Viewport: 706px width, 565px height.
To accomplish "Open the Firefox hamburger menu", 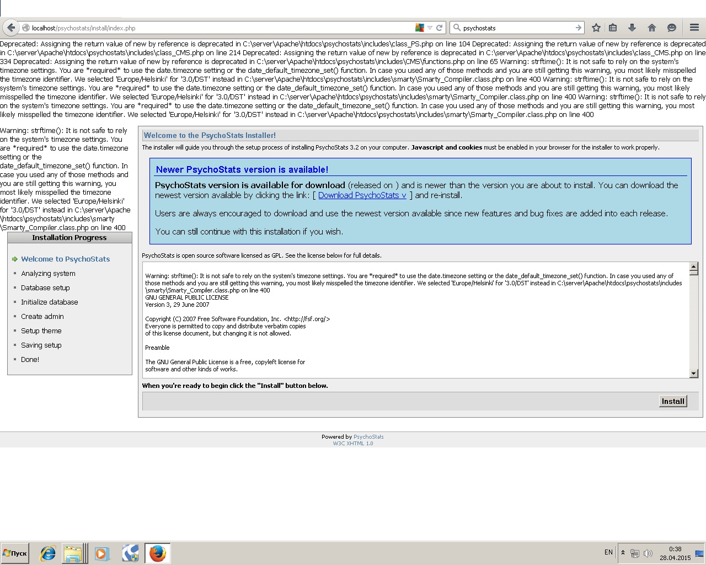I will (x=694, y=28).
